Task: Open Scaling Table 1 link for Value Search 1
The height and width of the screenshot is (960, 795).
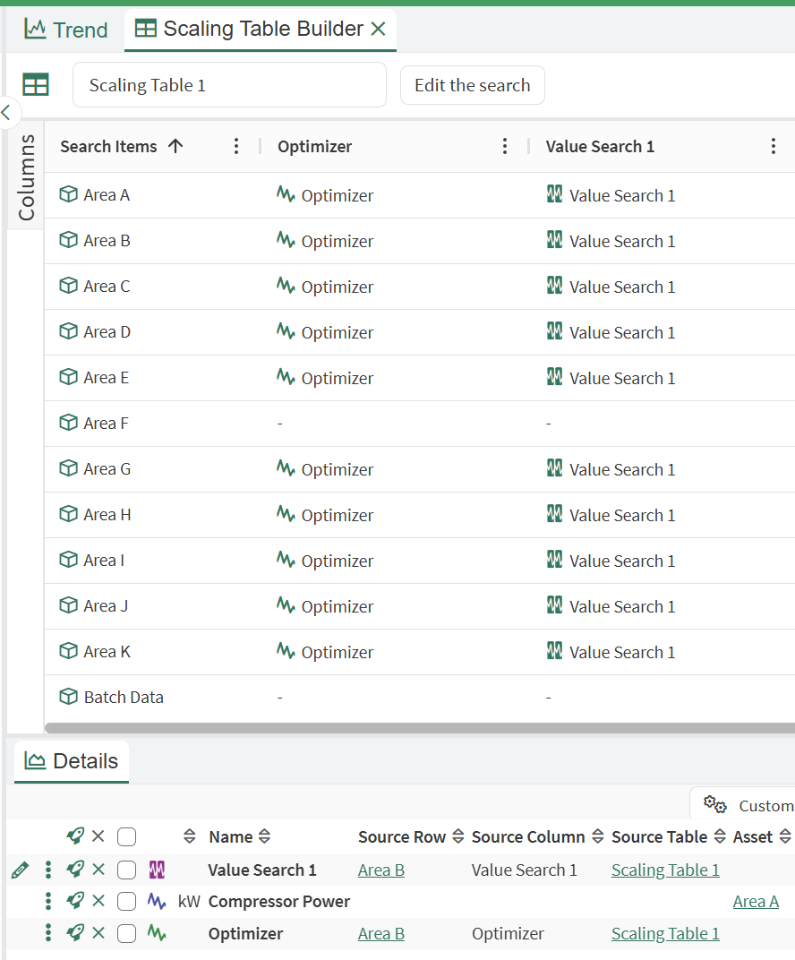Action: (665, 870)
